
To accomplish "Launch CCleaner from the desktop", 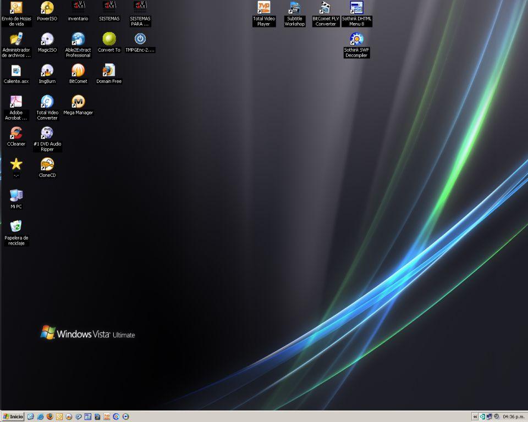I will point(16,134).
